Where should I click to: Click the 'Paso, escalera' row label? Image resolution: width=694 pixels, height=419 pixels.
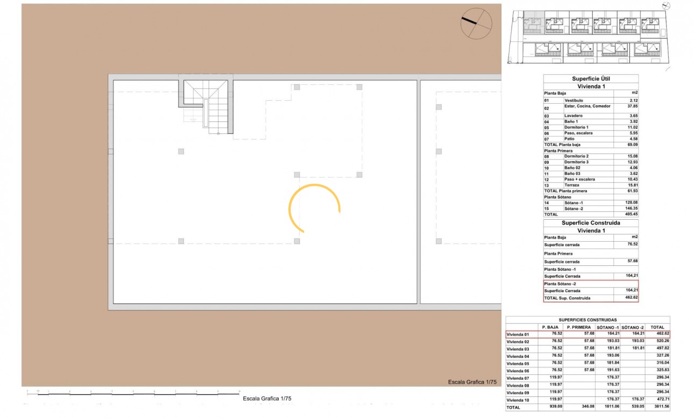579,133
